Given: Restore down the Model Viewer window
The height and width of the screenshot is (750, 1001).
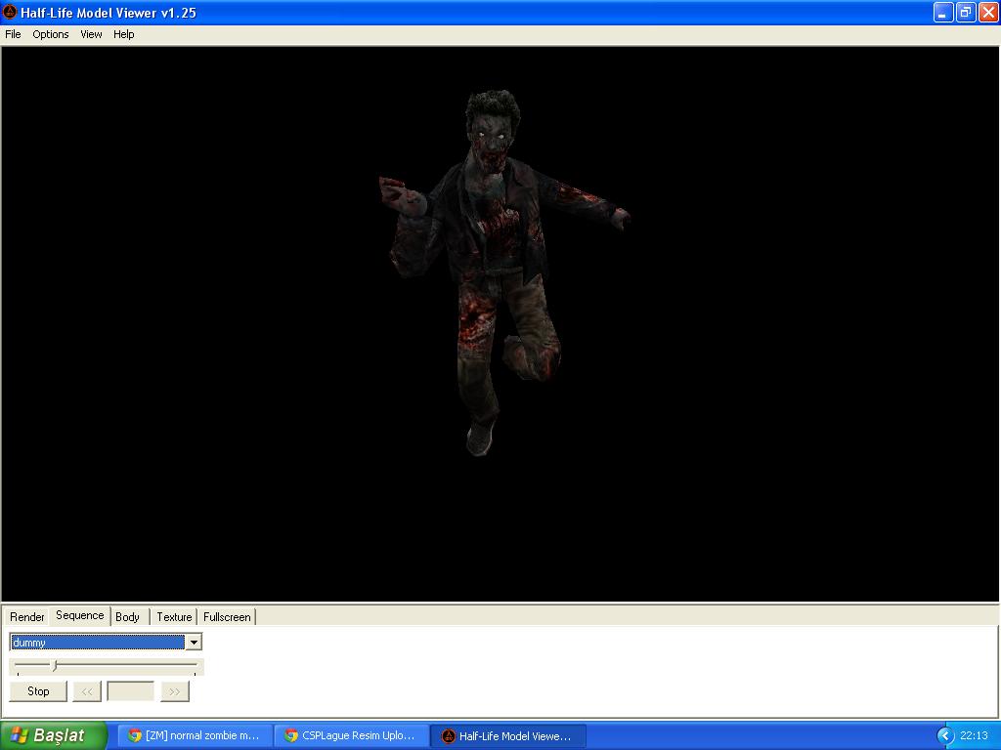Looking at the screenshot, I should click(966, 12).
